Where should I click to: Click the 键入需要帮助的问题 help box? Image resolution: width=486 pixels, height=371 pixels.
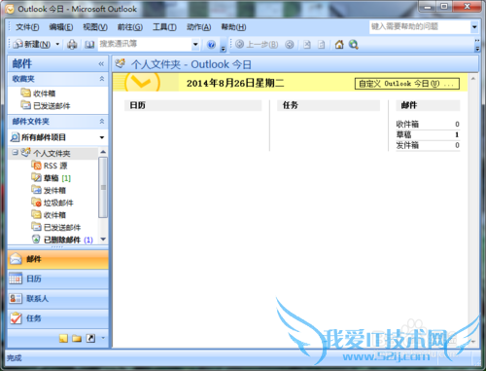[x=420, y=27]
